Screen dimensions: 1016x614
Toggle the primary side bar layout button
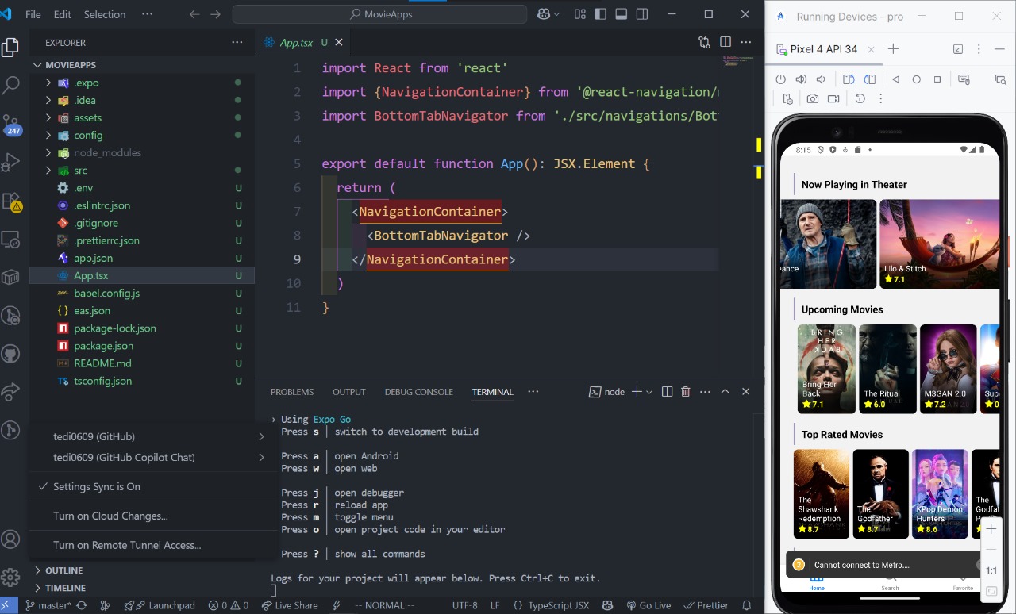[x=601, y=14]
